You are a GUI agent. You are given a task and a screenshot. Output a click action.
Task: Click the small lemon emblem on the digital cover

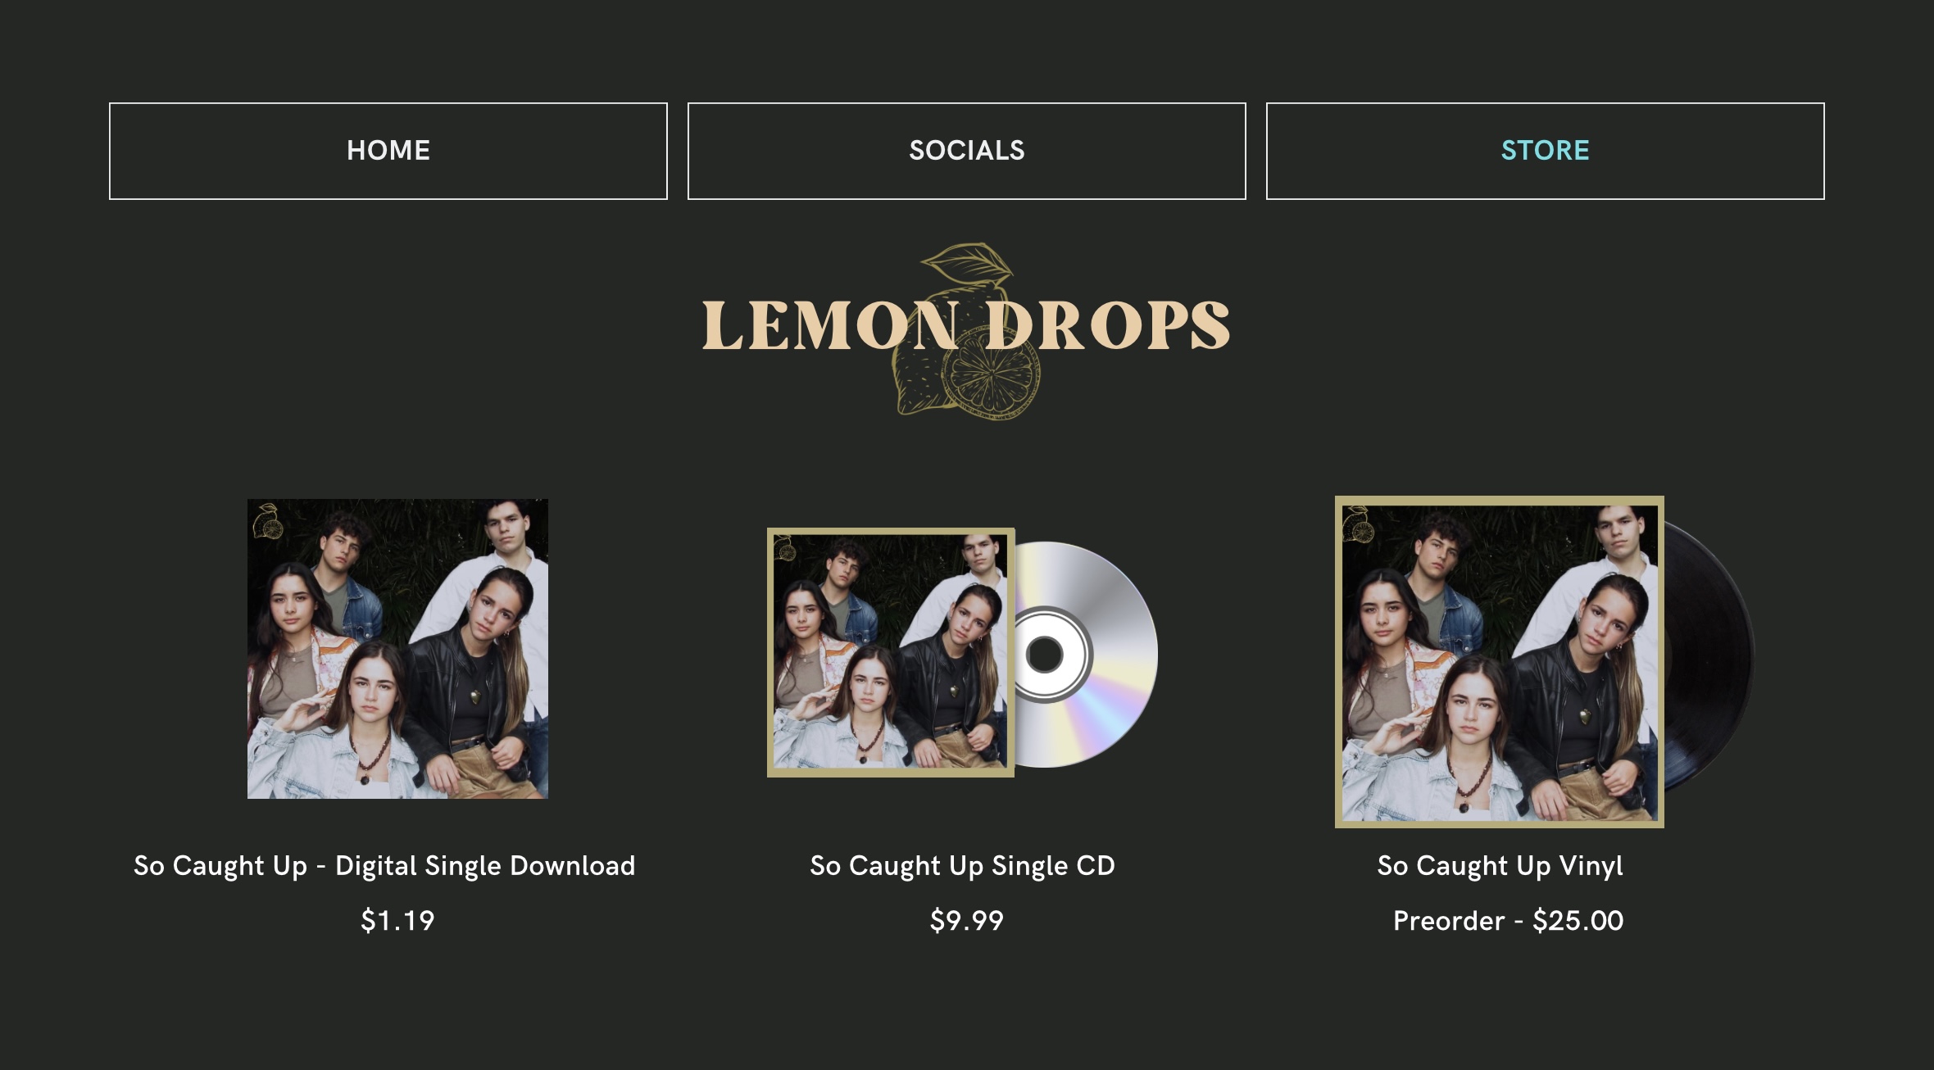point(267,522)
